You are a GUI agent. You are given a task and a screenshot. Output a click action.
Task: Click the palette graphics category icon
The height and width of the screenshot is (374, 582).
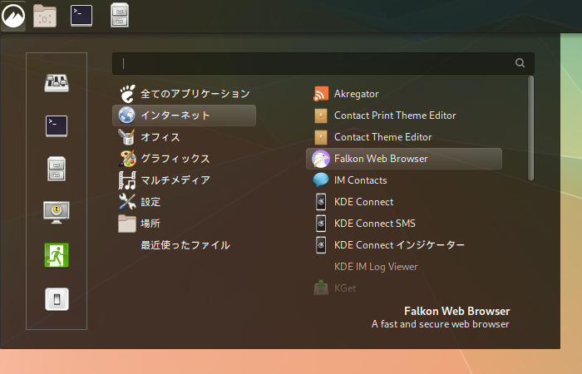pyautogui.click(x=127, y=159)
